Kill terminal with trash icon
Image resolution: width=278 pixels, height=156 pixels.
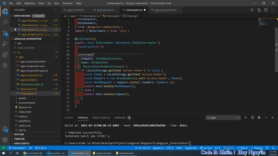point(259,117)
